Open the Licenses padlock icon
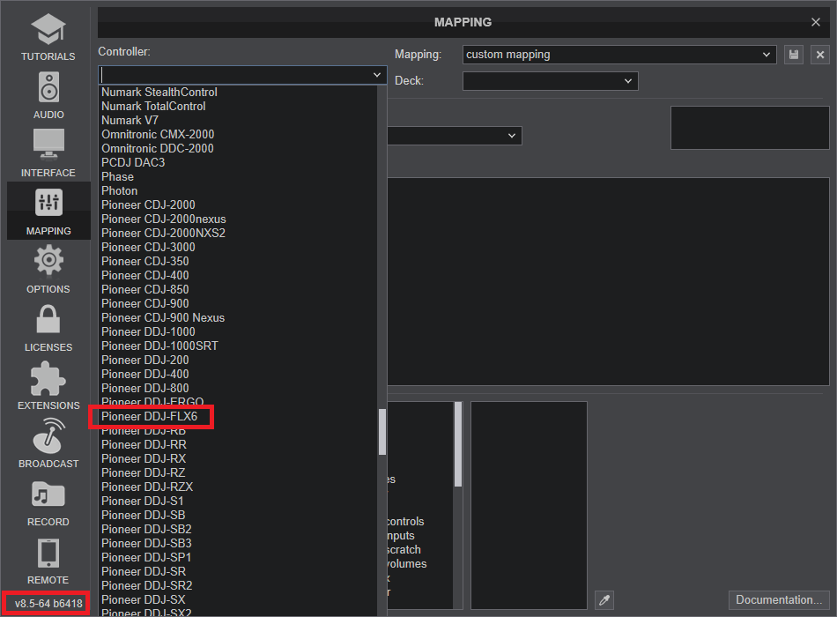This screenshot has width=837, height=617. coord(48,319)
